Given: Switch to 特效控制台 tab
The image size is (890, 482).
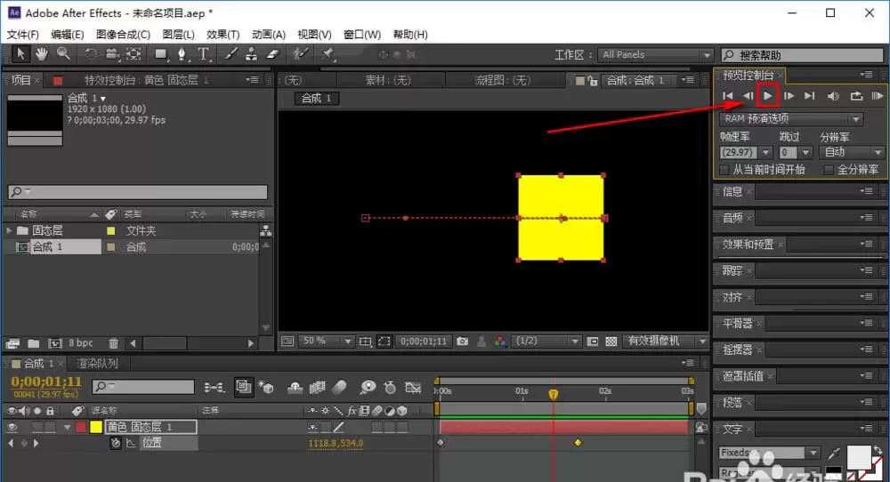Looking at the screenshot, I should pyautogui.click(x=147, y=80).
